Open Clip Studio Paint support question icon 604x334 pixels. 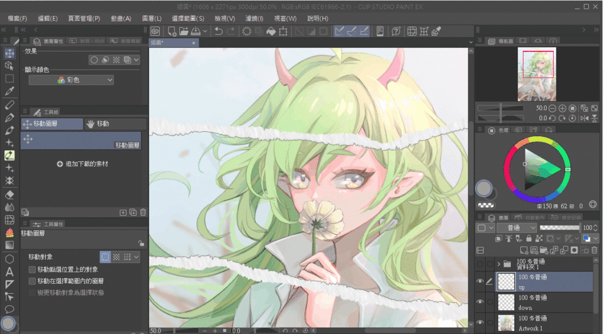[x=396, y=31]
